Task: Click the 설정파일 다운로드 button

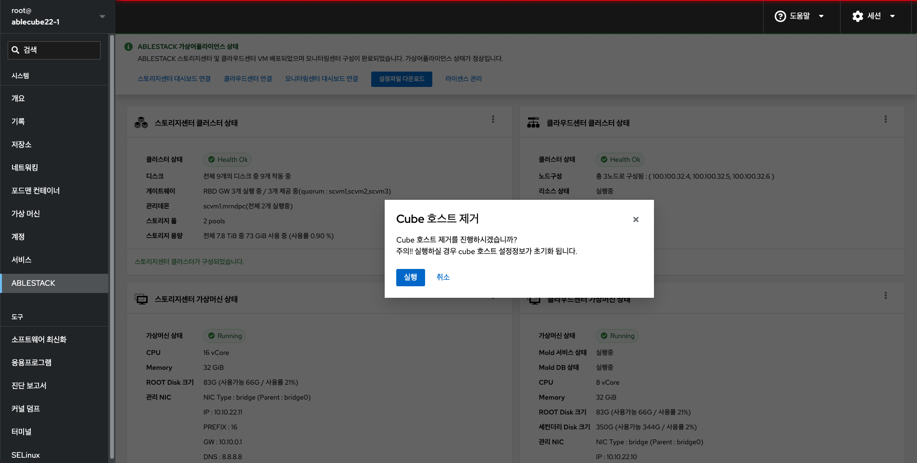Action: coord(402,79)
